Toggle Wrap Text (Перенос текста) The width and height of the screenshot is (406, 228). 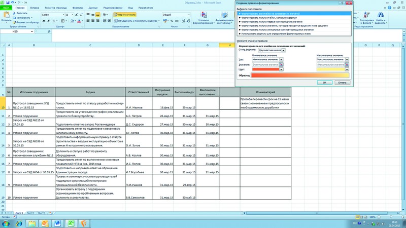[125, 15]
